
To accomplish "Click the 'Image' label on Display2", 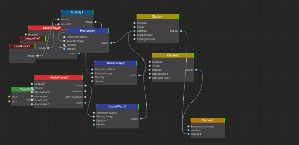I will (156, 66).
